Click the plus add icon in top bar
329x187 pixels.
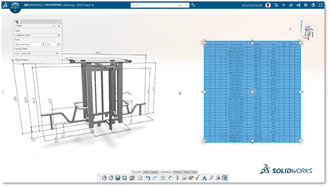click(x=283, y=5)
